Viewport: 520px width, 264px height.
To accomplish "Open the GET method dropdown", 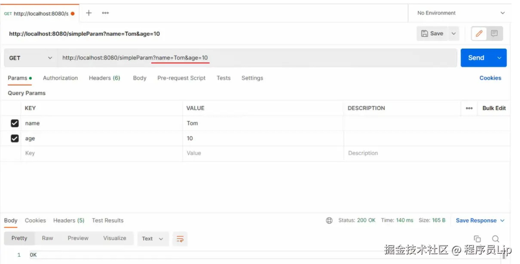I will [31, 58].
